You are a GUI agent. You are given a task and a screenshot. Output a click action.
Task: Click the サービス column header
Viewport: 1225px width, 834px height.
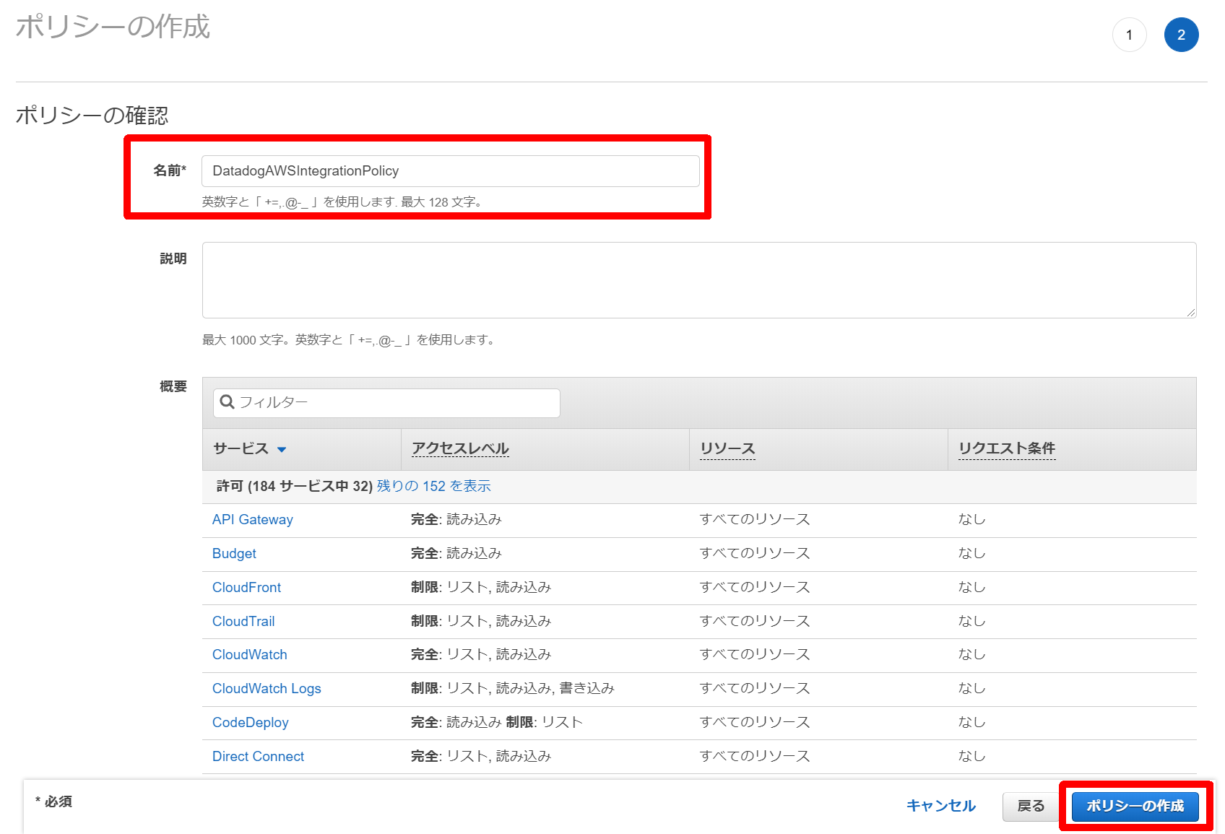(241, 449)
